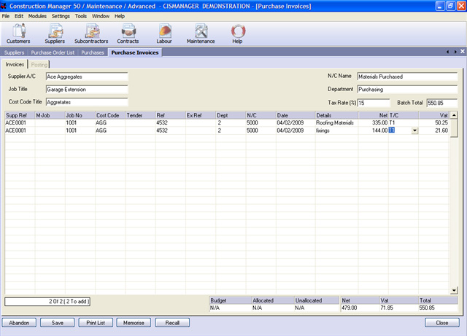467x336 pixels.
Task: Click the N/C Name field
Action: click(407, 77)
